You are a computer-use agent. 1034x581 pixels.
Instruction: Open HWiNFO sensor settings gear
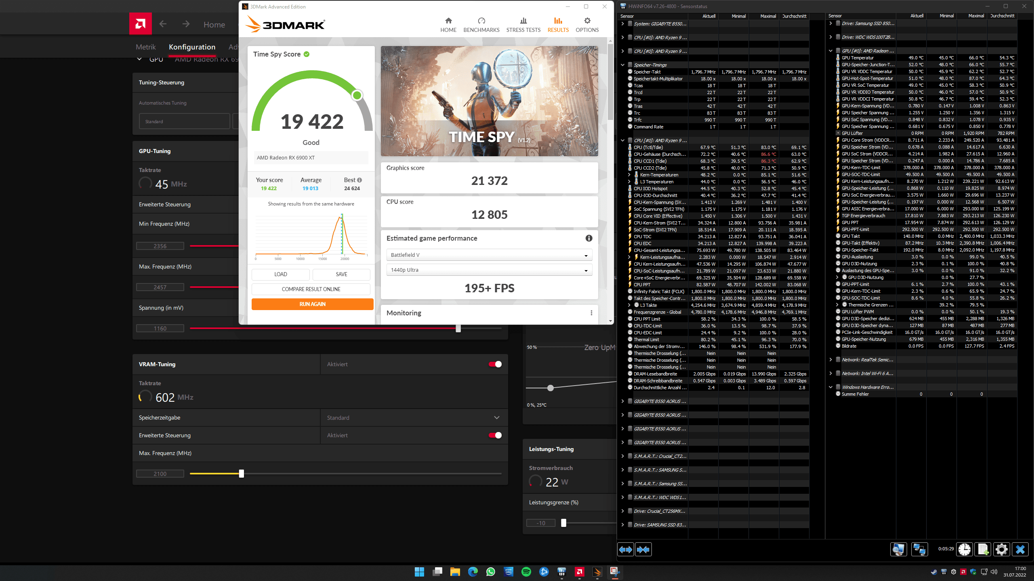tap(1002, 549)
